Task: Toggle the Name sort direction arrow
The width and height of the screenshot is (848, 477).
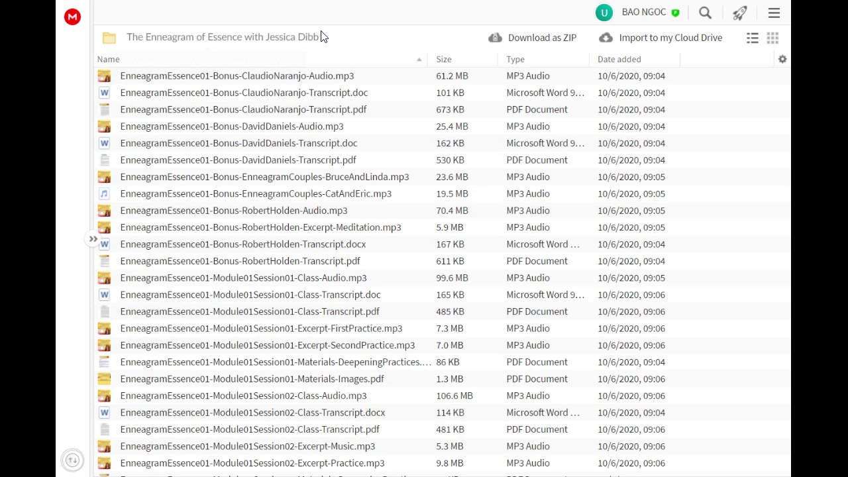Action: click(x=419, y=60)
